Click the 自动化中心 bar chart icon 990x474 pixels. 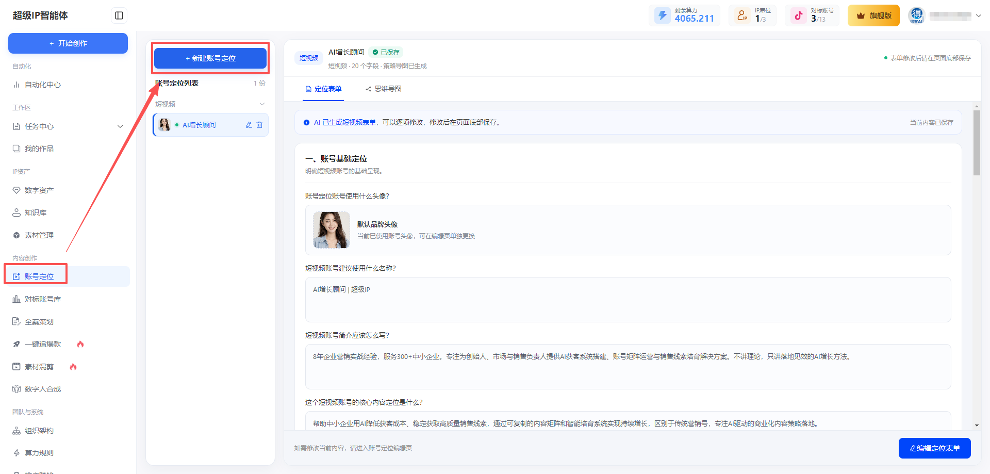pos(16,85)
